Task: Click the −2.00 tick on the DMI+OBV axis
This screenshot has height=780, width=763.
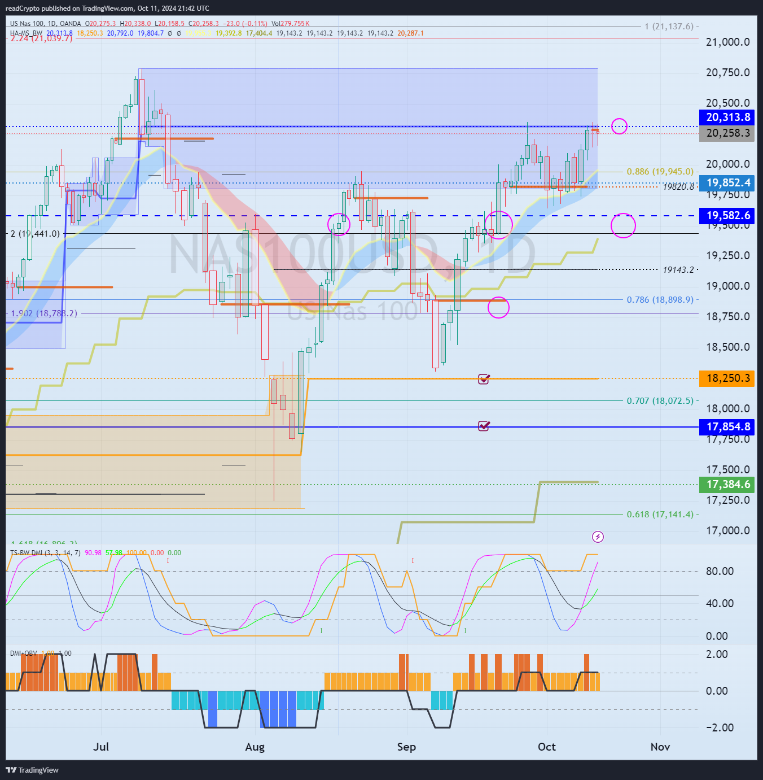Action: coord(720,727)
